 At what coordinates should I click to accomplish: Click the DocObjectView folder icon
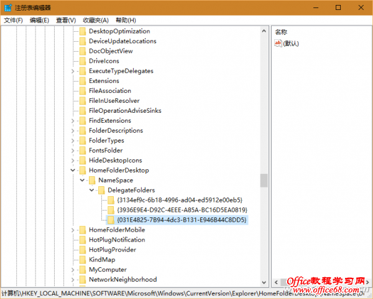coord(83,51)
